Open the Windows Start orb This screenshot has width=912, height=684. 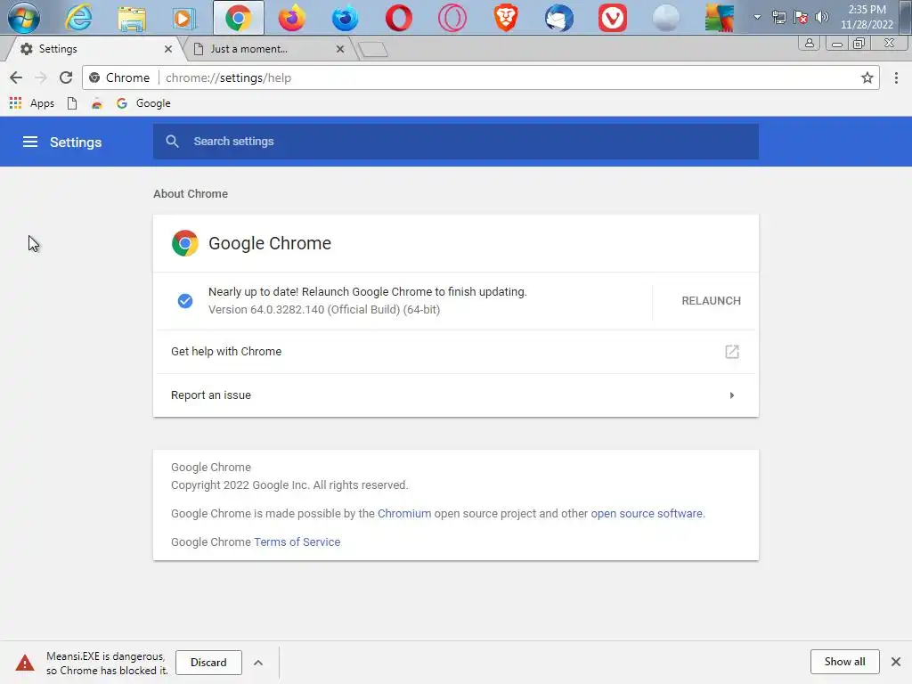coord(24,18)
